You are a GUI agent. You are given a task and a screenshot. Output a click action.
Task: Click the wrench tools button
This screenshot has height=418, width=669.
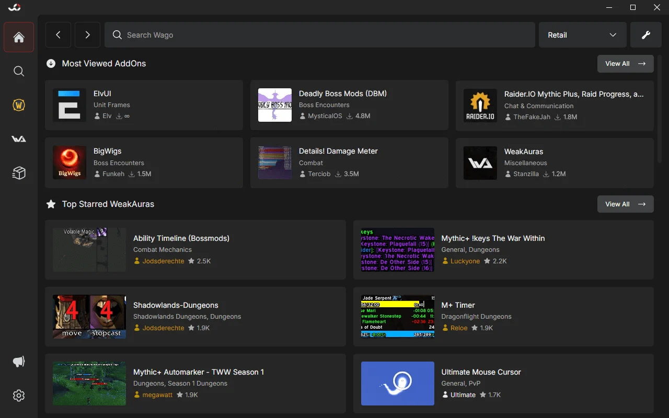click(x=645, y=35)
